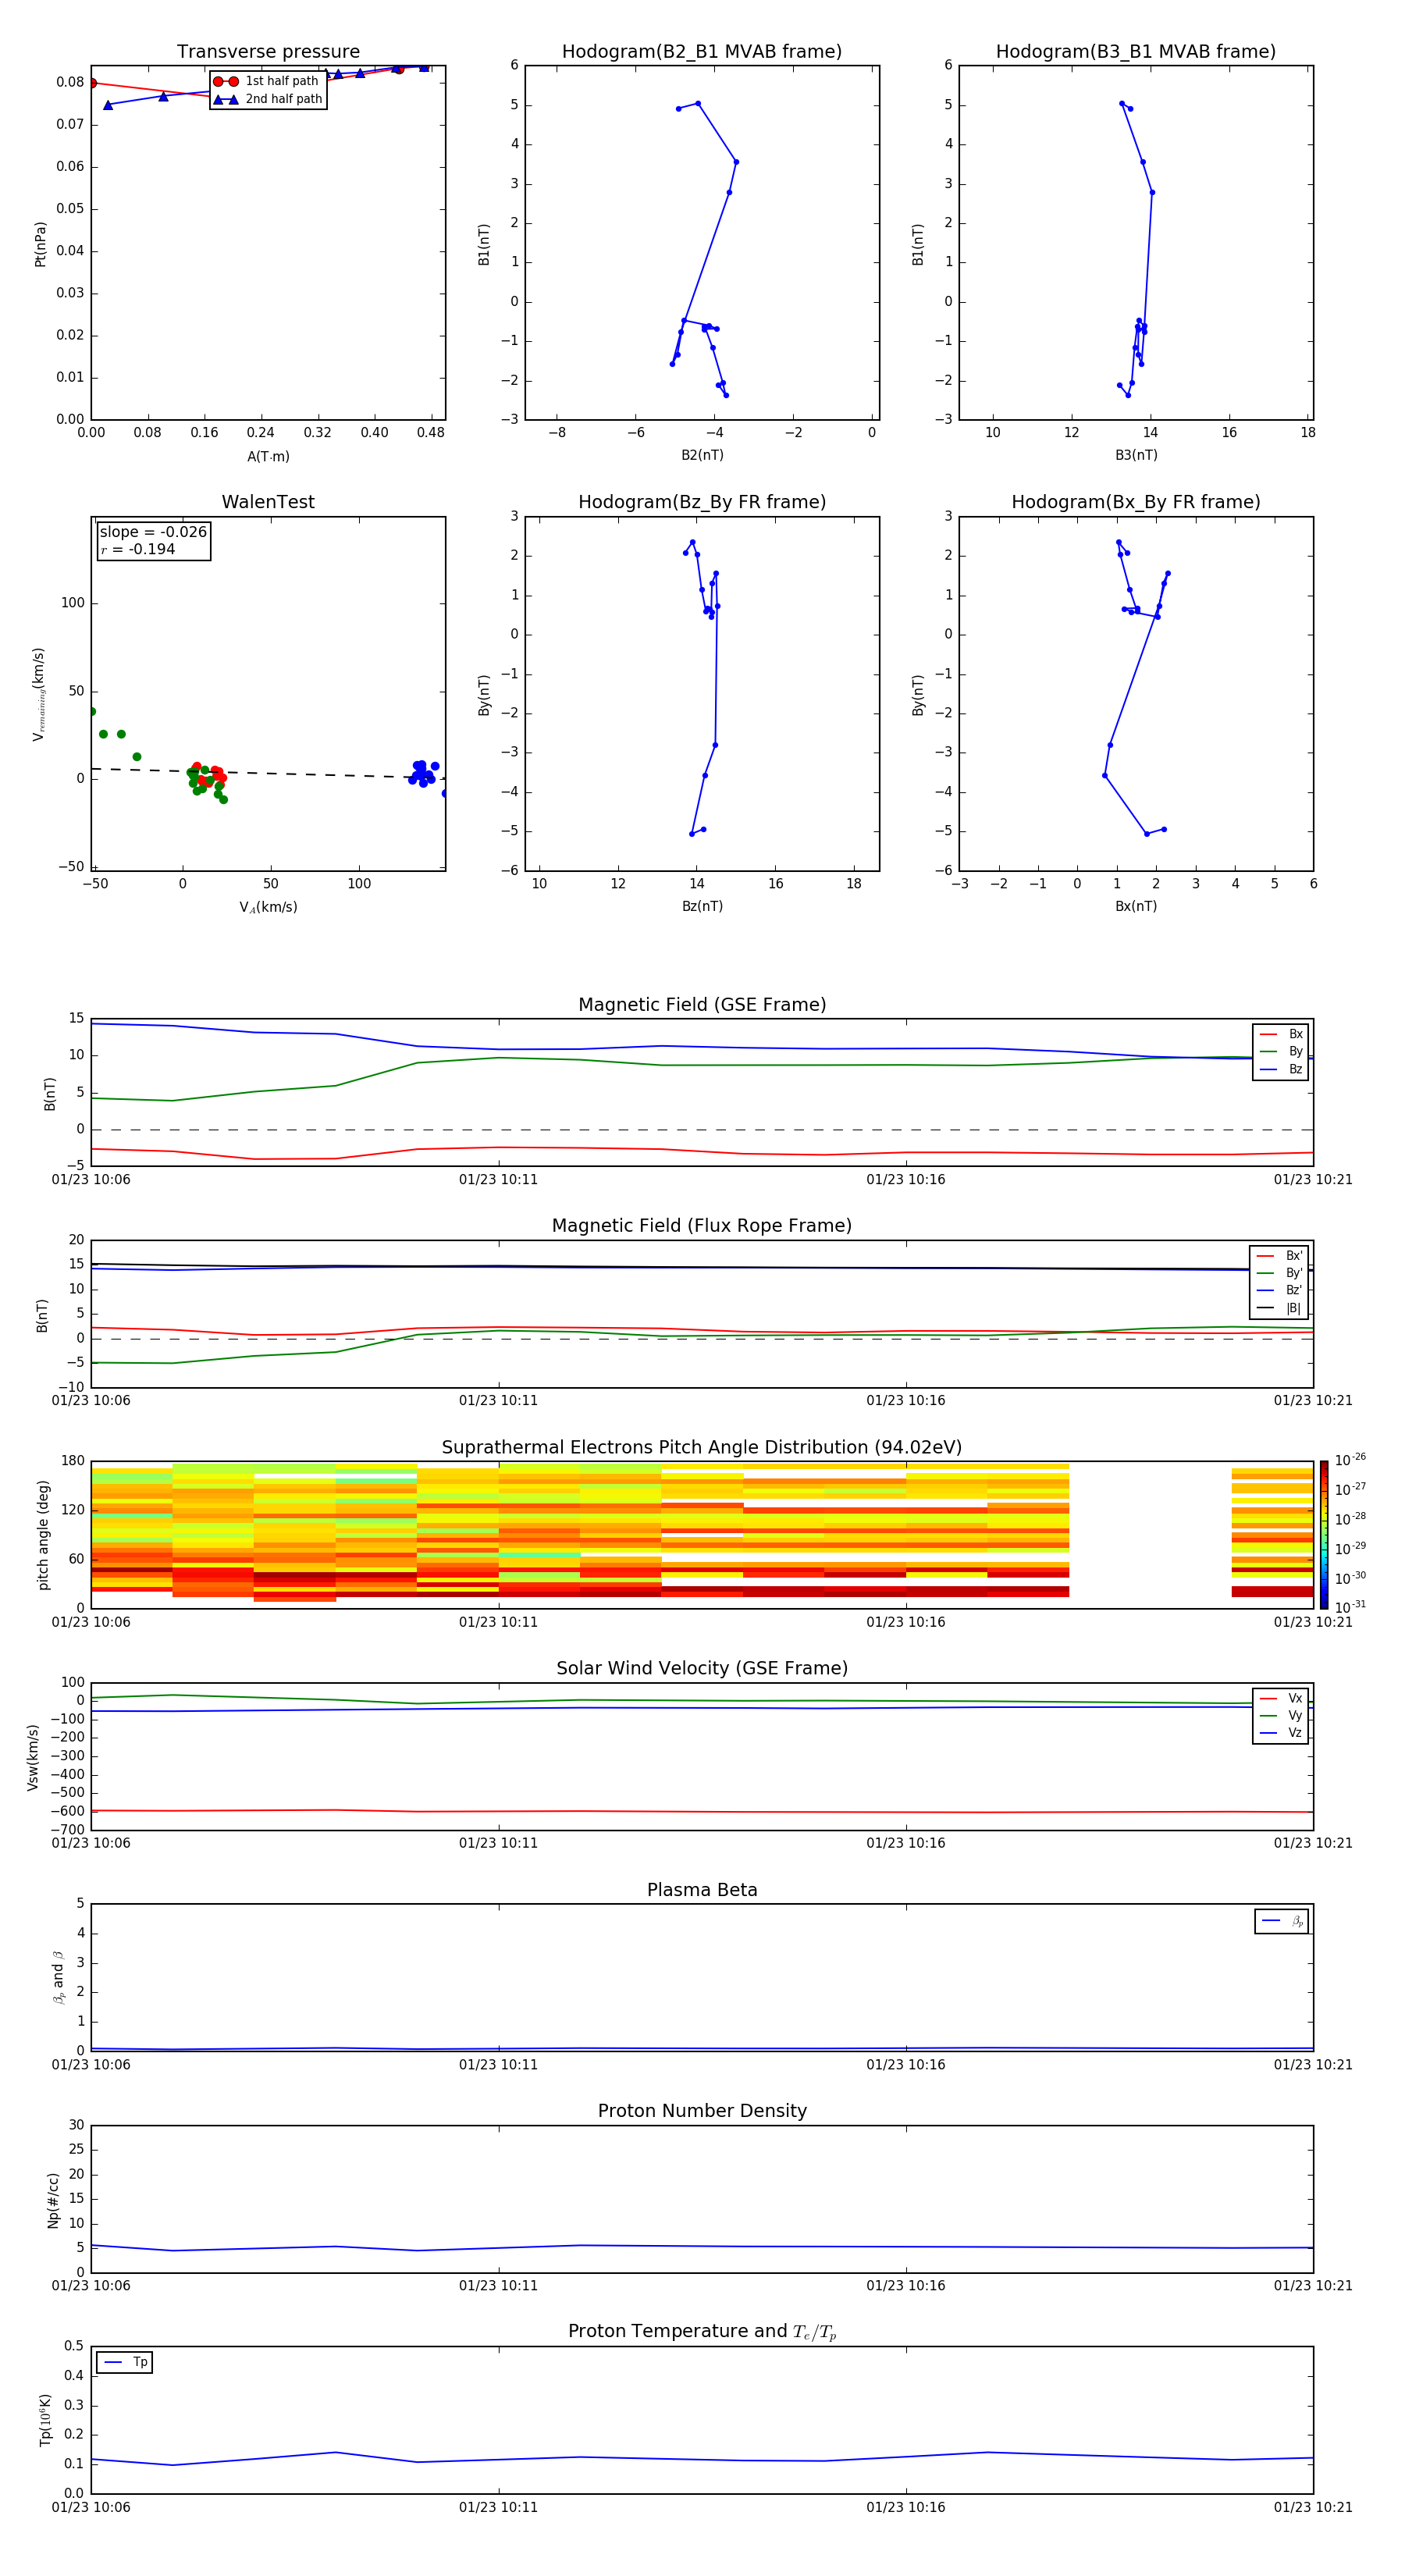Viewport: 1405px width, 2576px height.
Task: Click the "pitch angle (deg)" y-axis label
Action: [43, 1535]
